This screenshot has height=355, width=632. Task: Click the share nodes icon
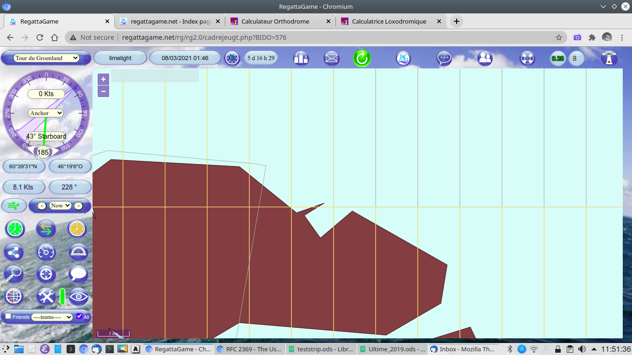(14, 252)
